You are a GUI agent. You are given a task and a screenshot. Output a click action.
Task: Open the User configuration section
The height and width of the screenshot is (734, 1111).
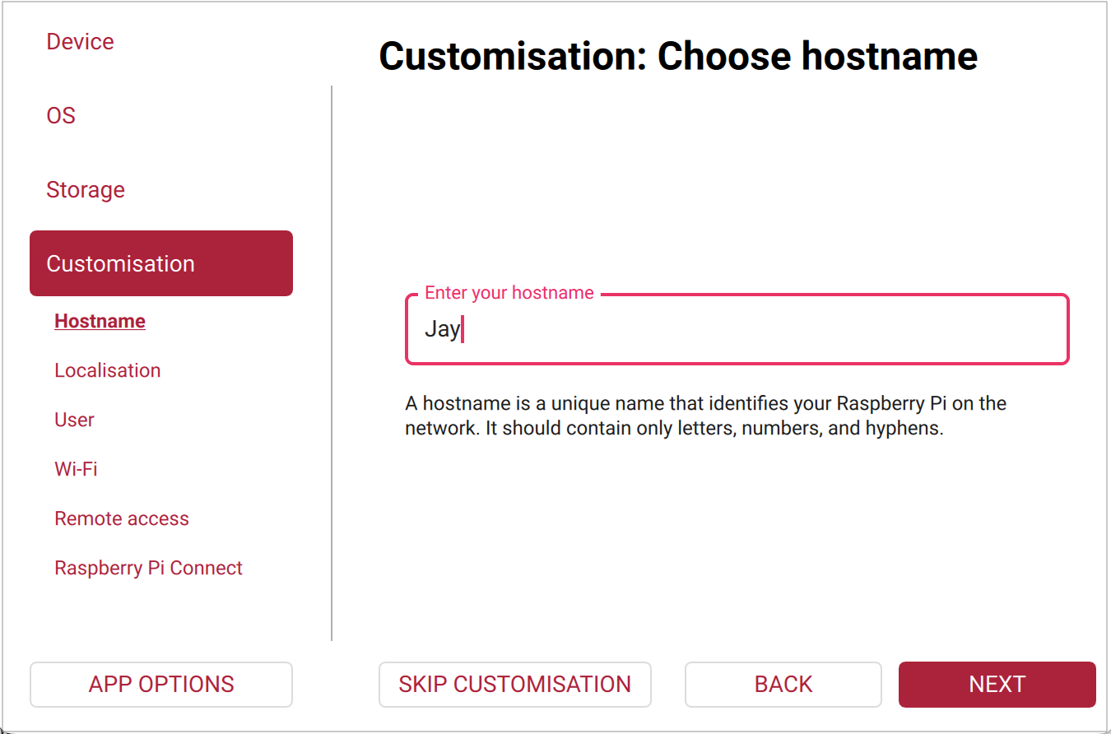point(74,420)
